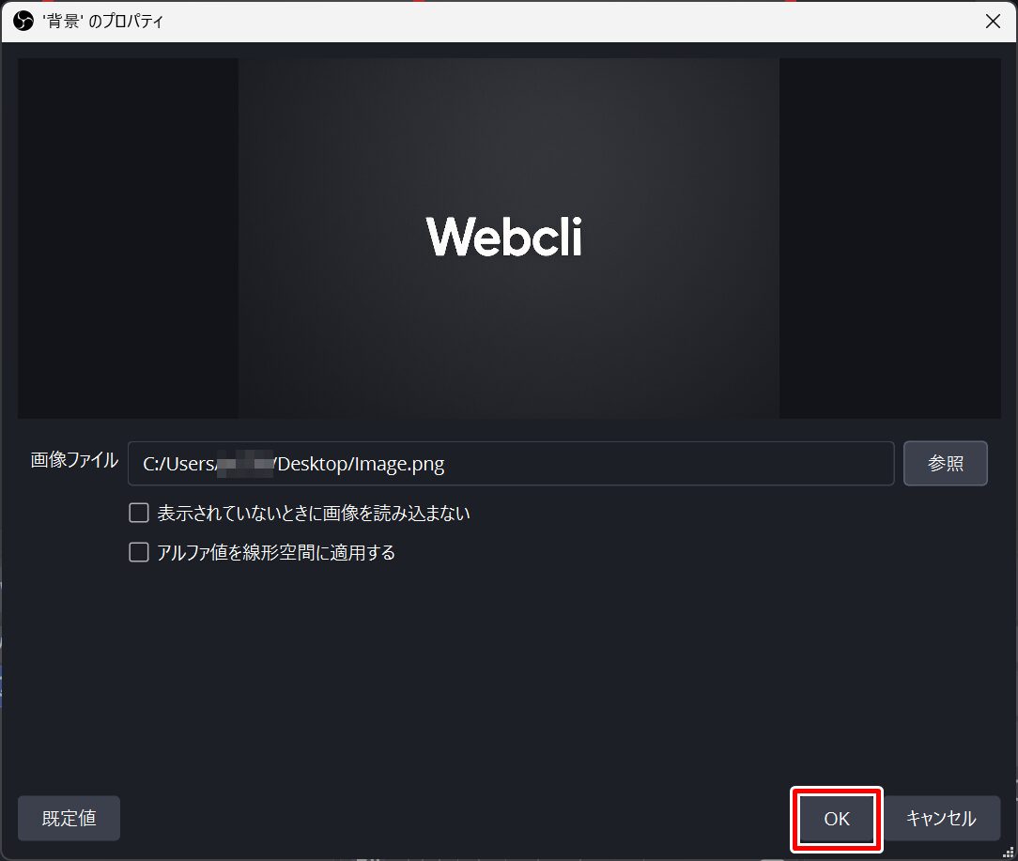Discard changes with キャンセル button
This screenshot has height=861, width=1018.
pyautogui.click(x=941, y=819)
